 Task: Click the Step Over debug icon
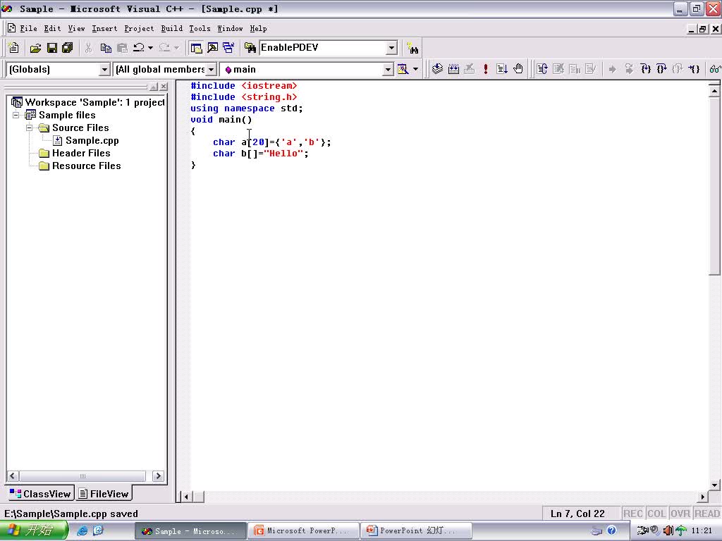pyautogui.click(x=661, y=70)
